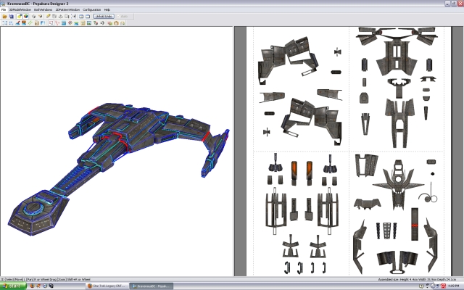This screenshot has height=290, width=464.
Task: Click the Assembled size status text
Action: pyautogui.click(x=417, y=279)
